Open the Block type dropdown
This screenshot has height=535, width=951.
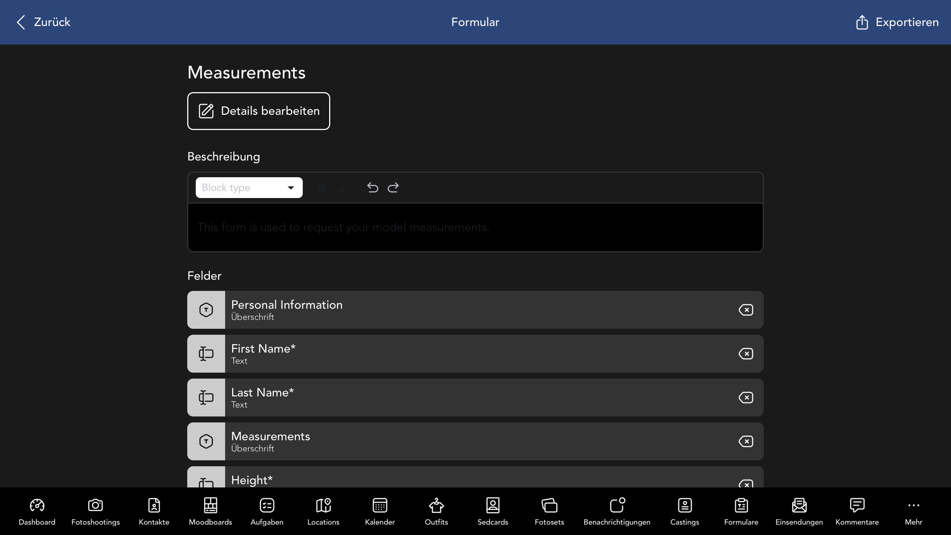[249, 188]
